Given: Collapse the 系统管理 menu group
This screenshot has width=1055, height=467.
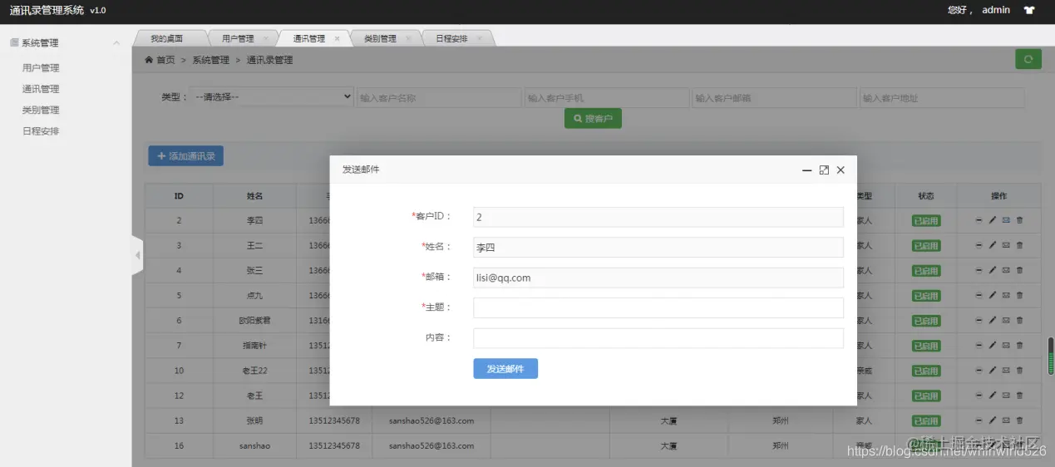Looking at the screenshot, I should tap(116, 42).
